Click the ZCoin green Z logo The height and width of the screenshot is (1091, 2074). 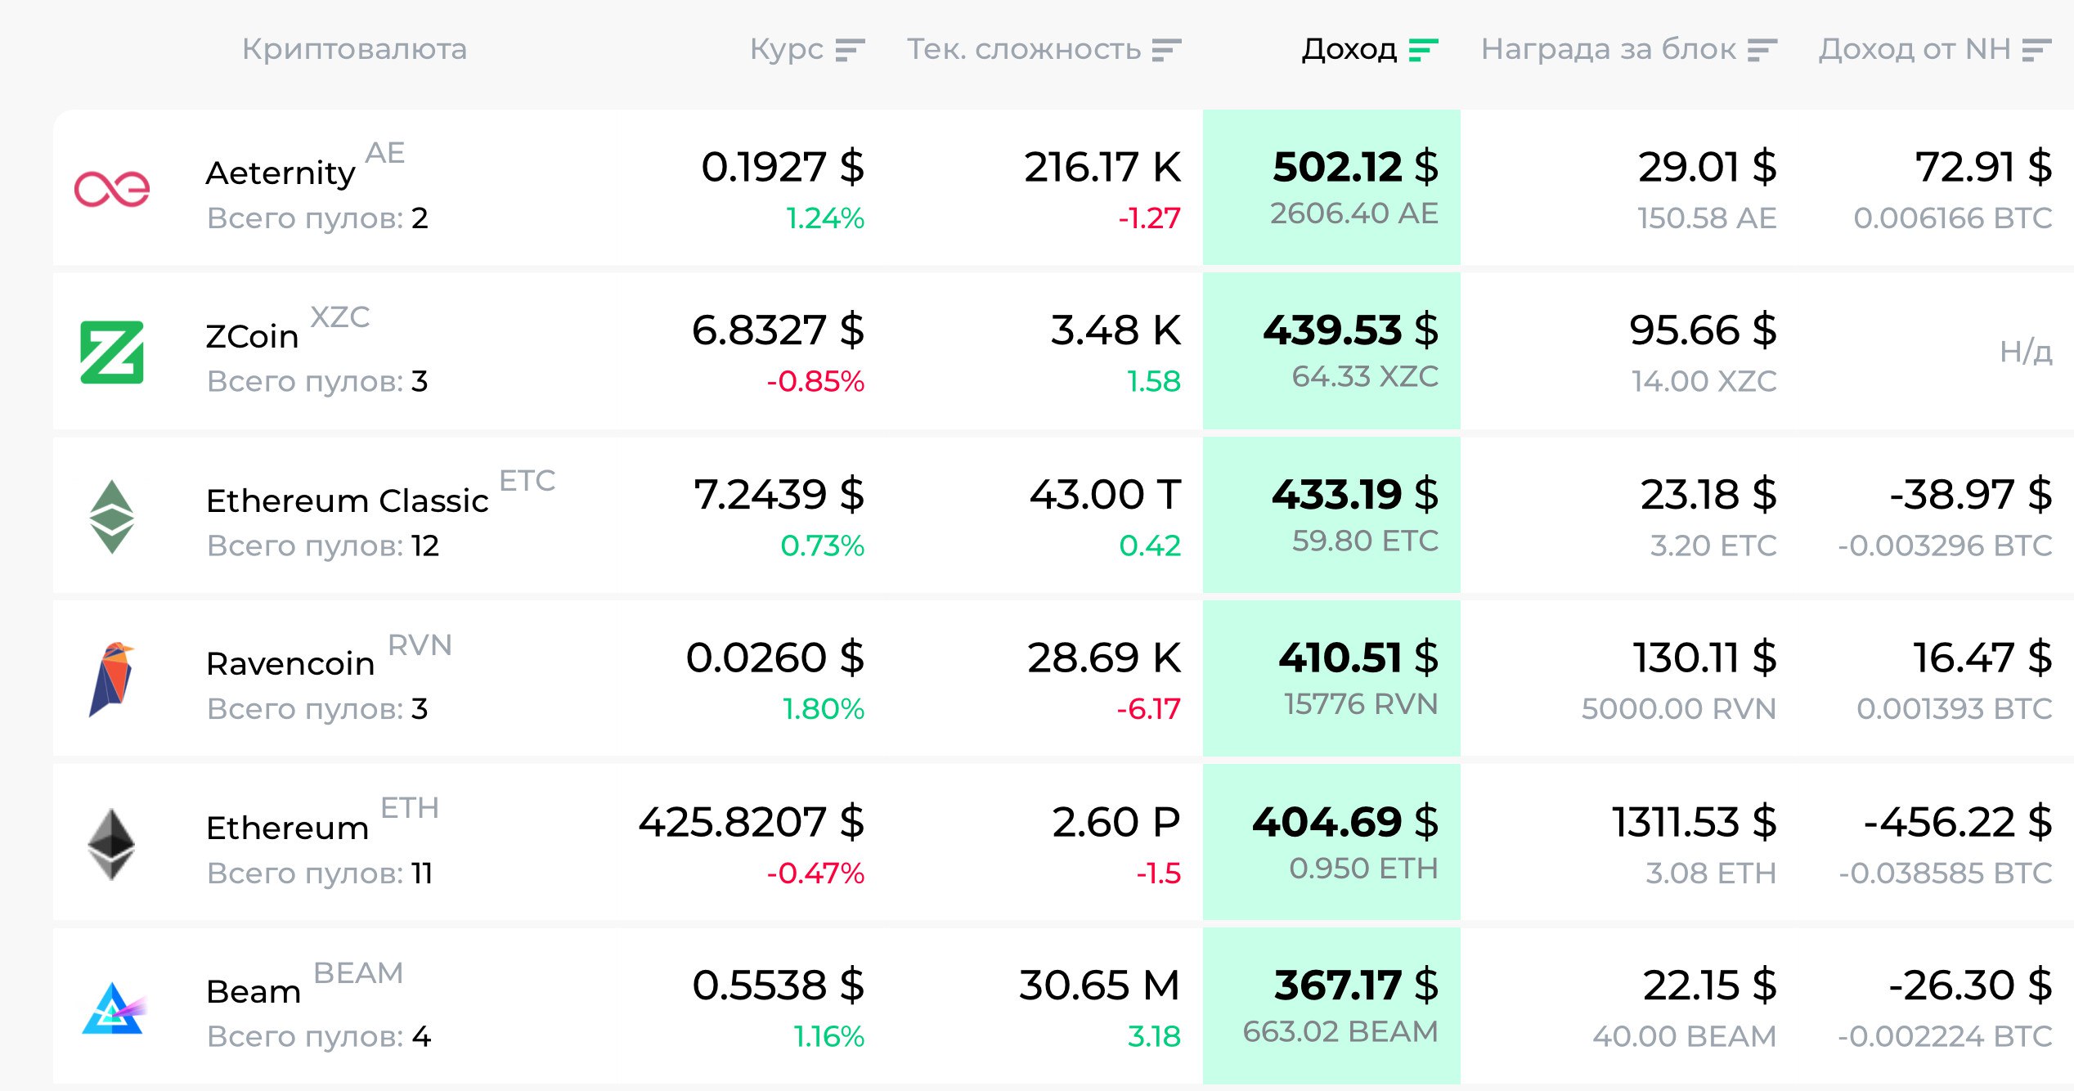tap(112, 352)
